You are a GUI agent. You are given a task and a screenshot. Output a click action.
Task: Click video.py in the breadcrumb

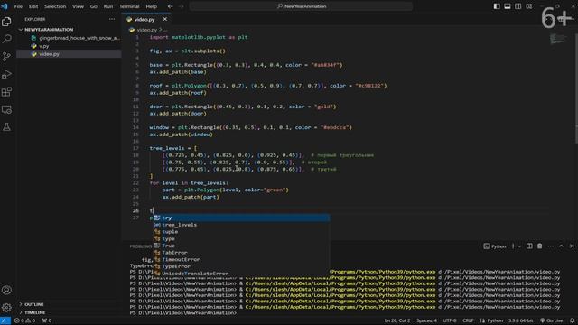click(x=146, y=30)
